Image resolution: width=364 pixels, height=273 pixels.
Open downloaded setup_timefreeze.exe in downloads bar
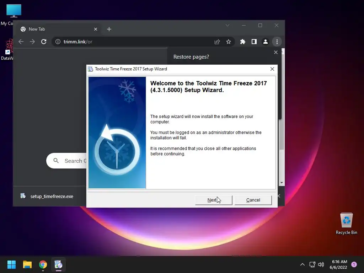pos(48,196)
